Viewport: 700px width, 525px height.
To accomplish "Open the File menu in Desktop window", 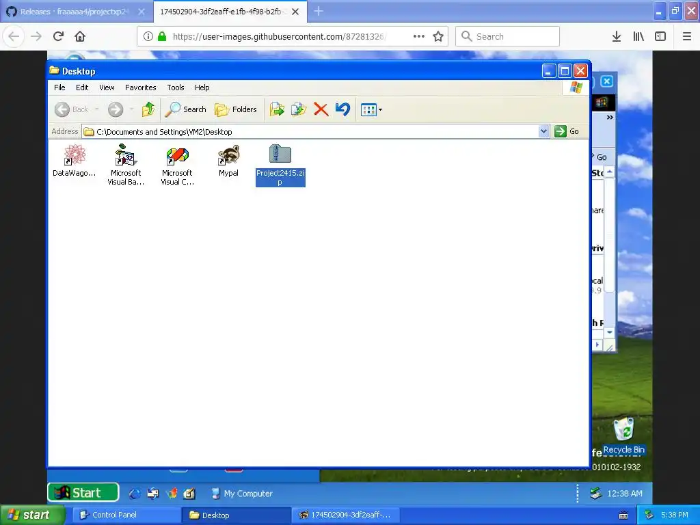I will pos(59,87).
